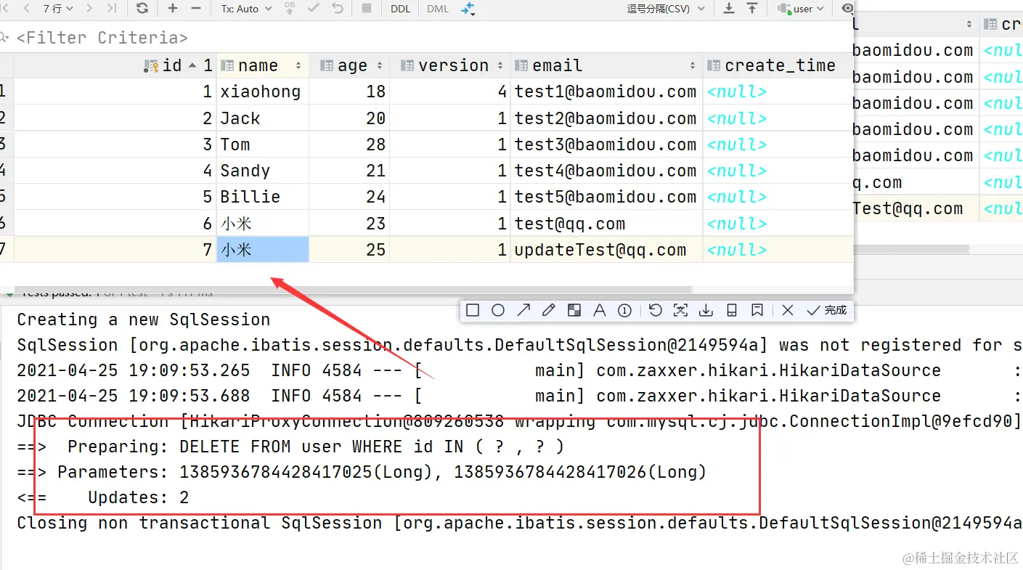
Task: Click the rollback undo arrow icon
Action: coord(338,9)
